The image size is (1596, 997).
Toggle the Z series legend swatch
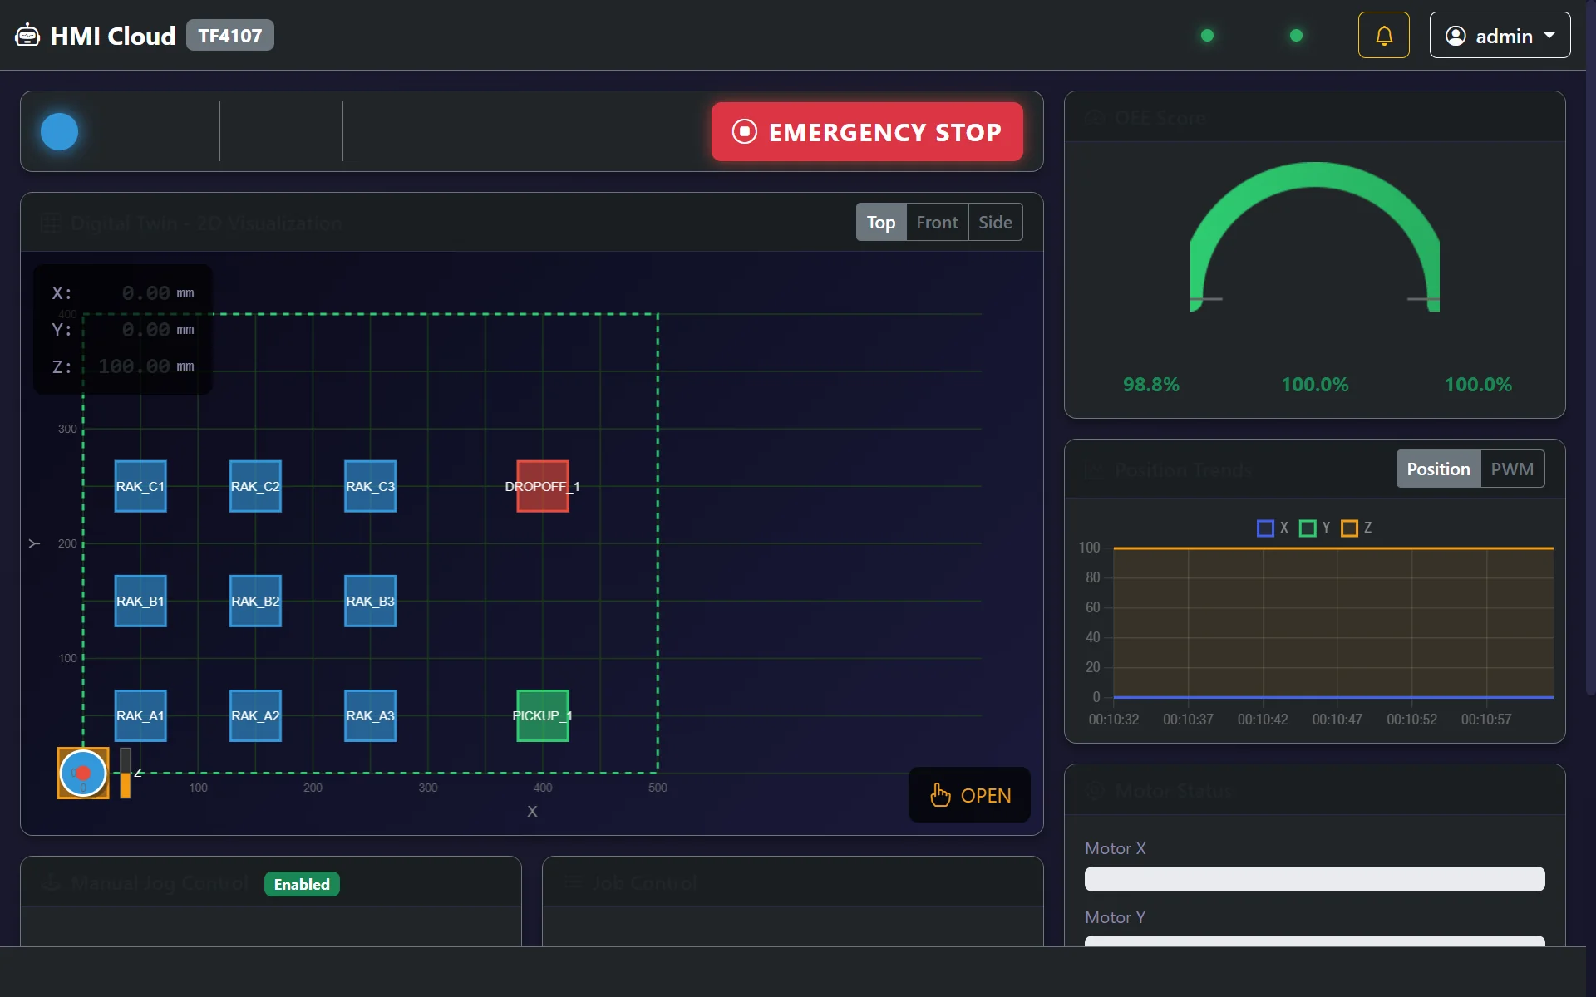(1349, 528)
